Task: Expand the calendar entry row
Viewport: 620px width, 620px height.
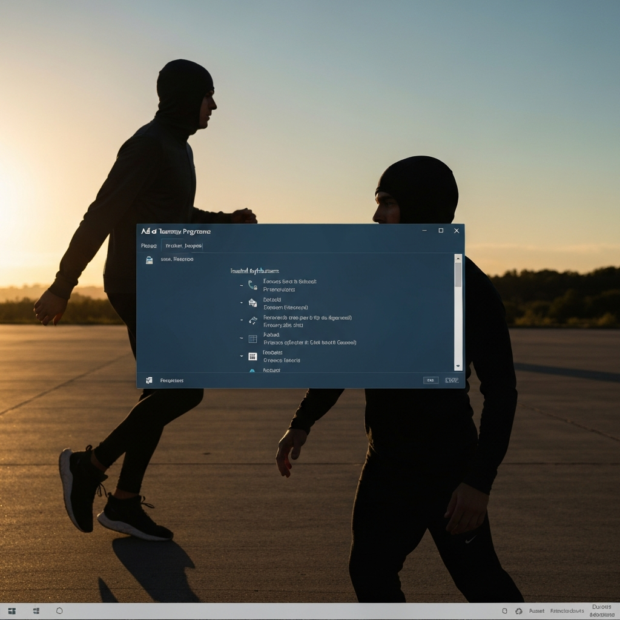Action: tap(241, 337)
